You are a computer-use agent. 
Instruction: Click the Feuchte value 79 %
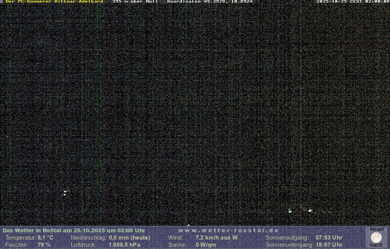click(44, 245)
